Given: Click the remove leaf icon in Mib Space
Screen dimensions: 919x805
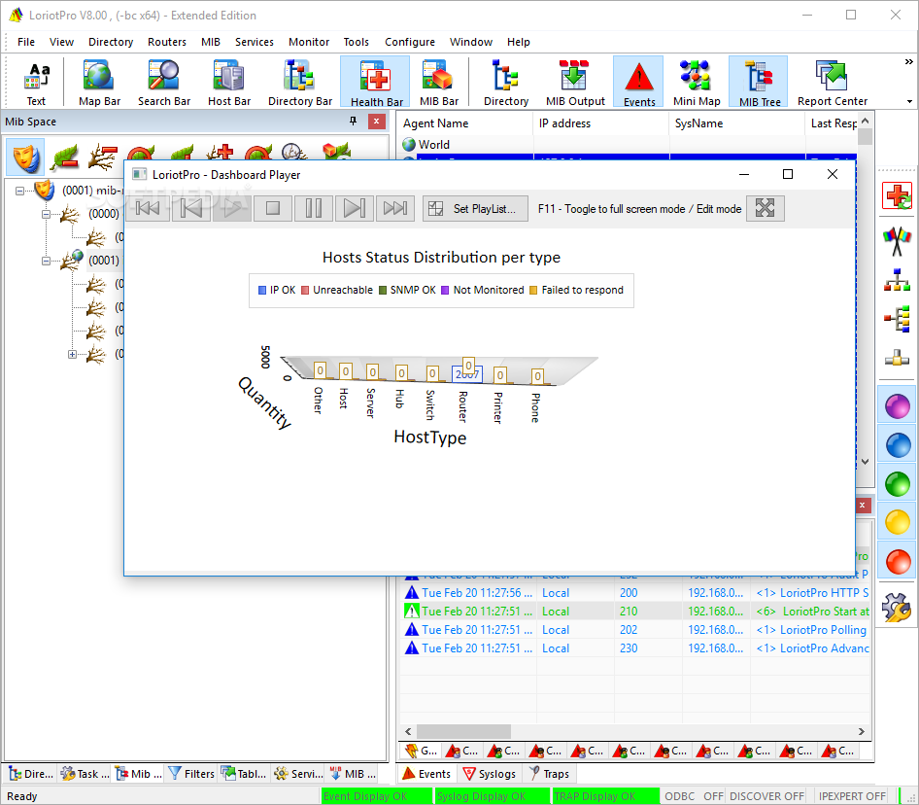Looking at the screenshot, I should pos(64,157).
